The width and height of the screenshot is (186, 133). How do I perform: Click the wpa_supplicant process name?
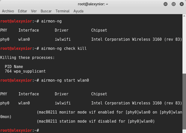tap(30, 71)
